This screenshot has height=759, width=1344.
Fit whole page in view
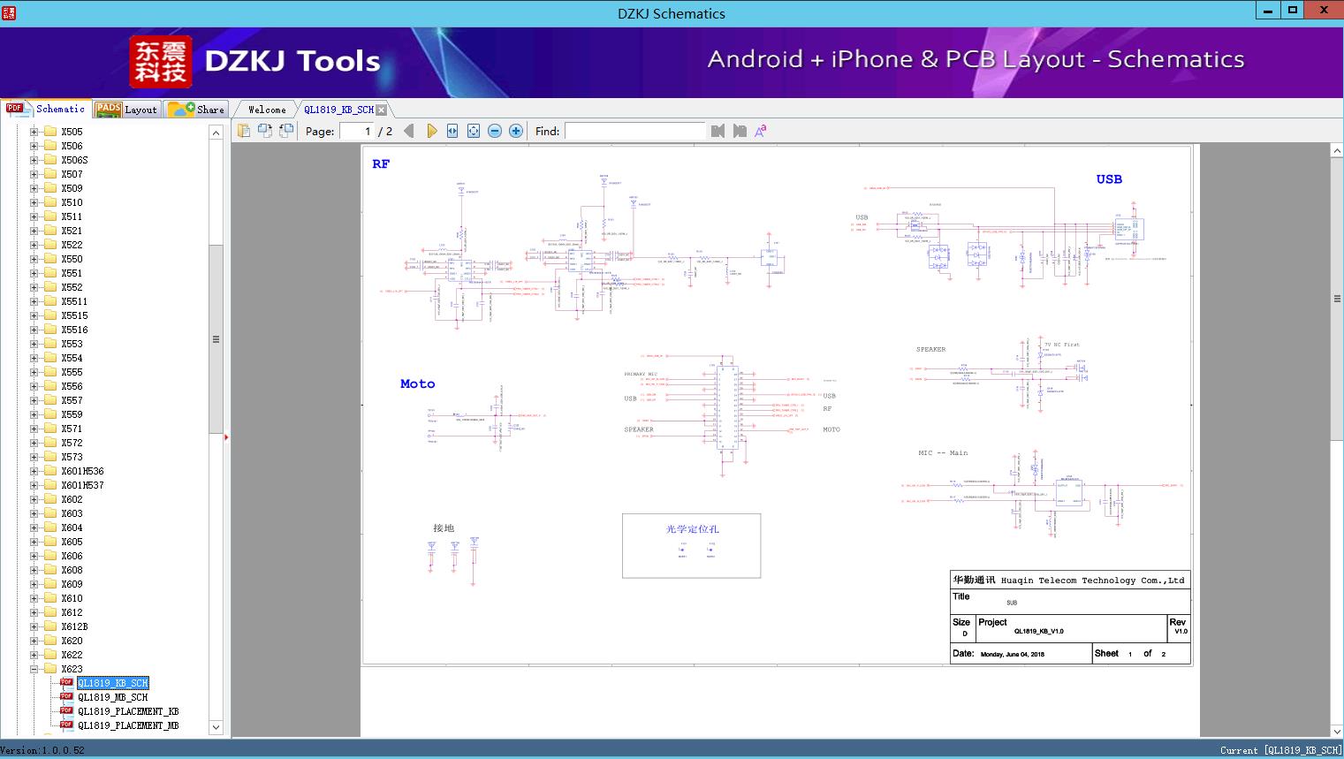[474, 131]
